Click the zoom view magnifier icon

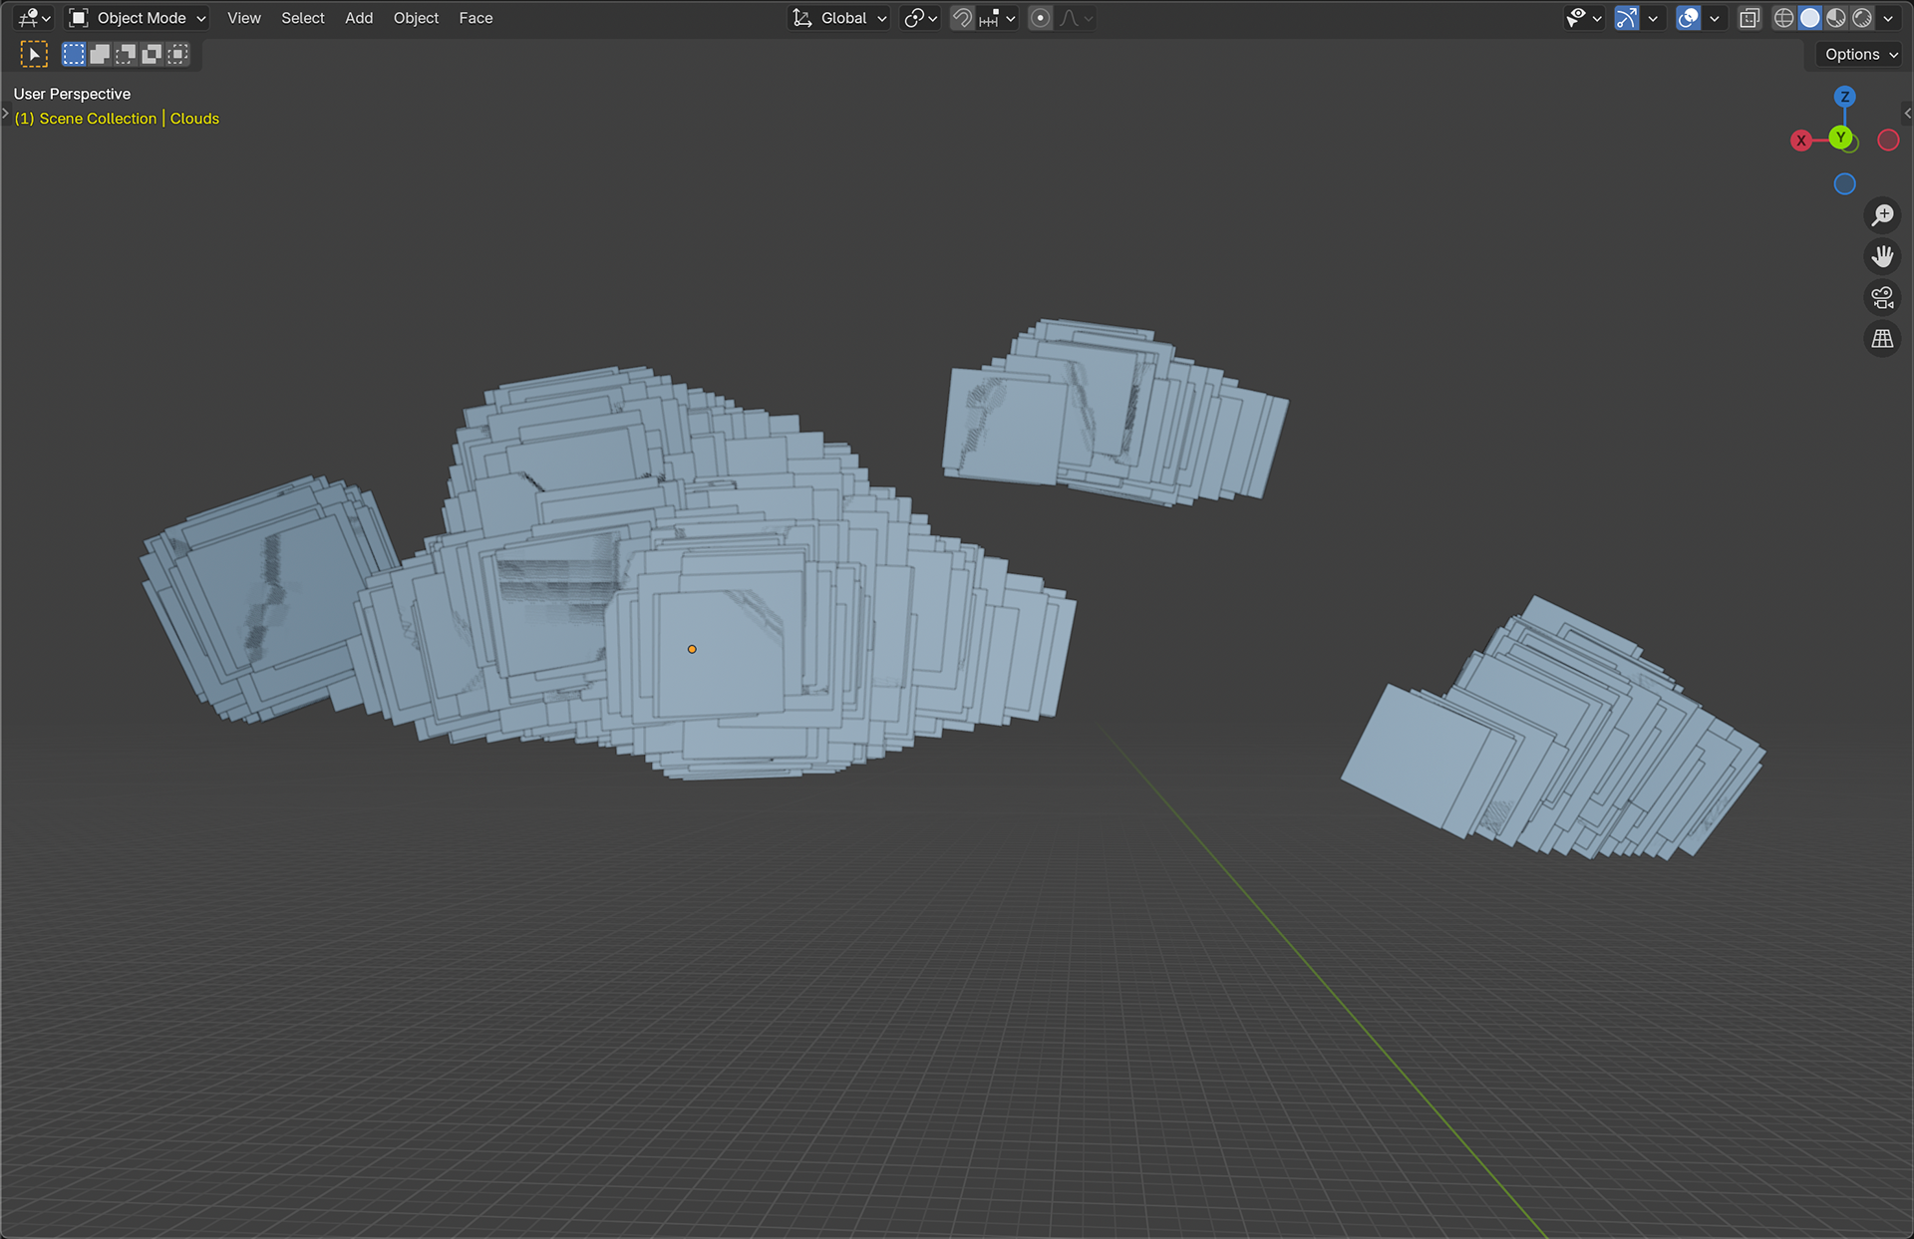click(x=1882, y=215)
